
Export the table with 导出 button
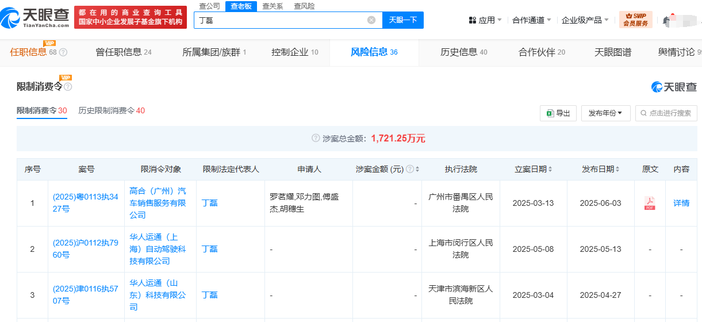click(x=558, y=113)
